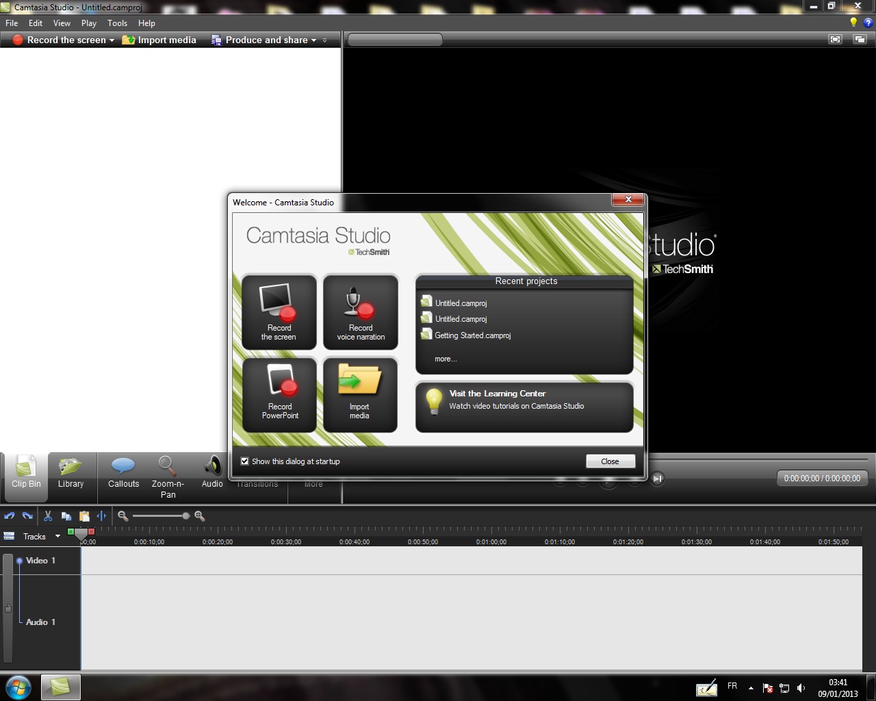Click the timeline zoom slider handle
The width and height of the screenshot is (876, 701).
tap(186, 516)
